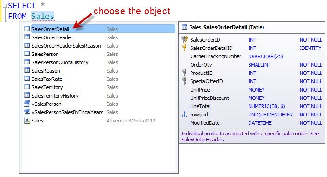Click the ProductID column name

coord(201,73)
